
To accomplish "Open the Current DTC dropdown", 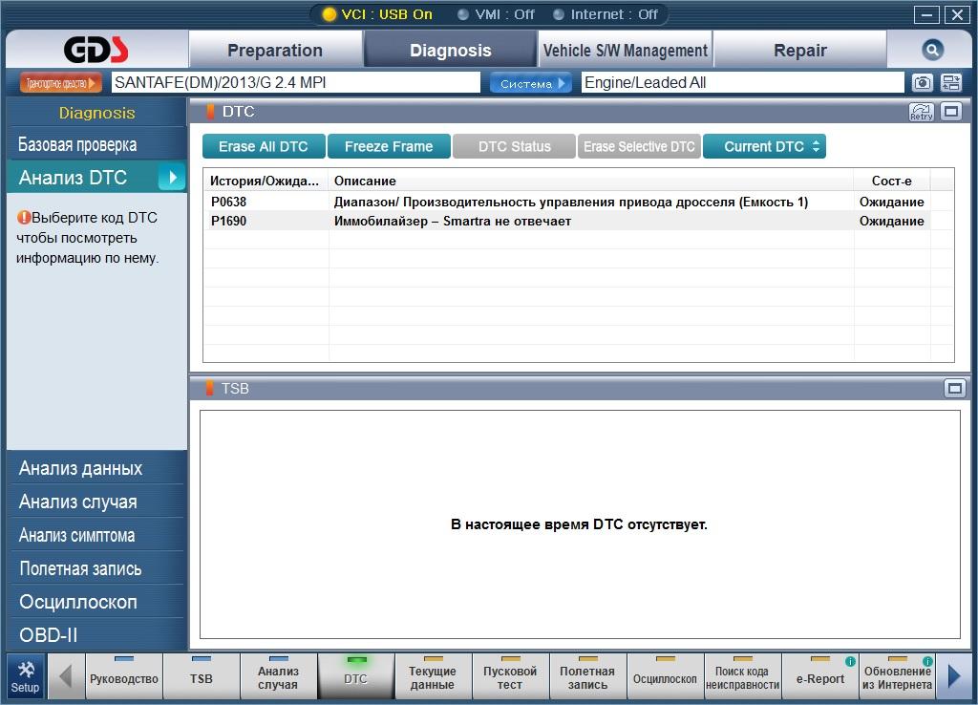I will [x=765, y=146].
